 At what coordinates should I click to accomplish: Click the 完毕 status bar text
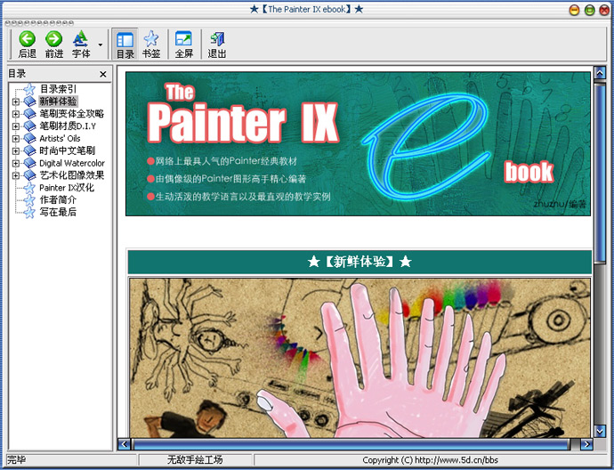tap(16, 460)
